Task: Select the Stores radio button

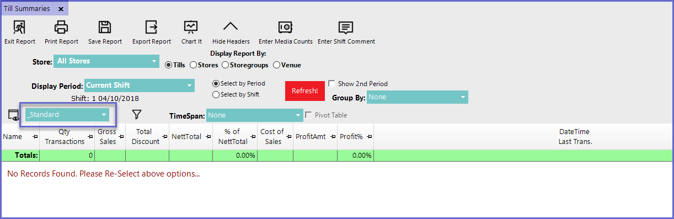Action: (193, 65)
